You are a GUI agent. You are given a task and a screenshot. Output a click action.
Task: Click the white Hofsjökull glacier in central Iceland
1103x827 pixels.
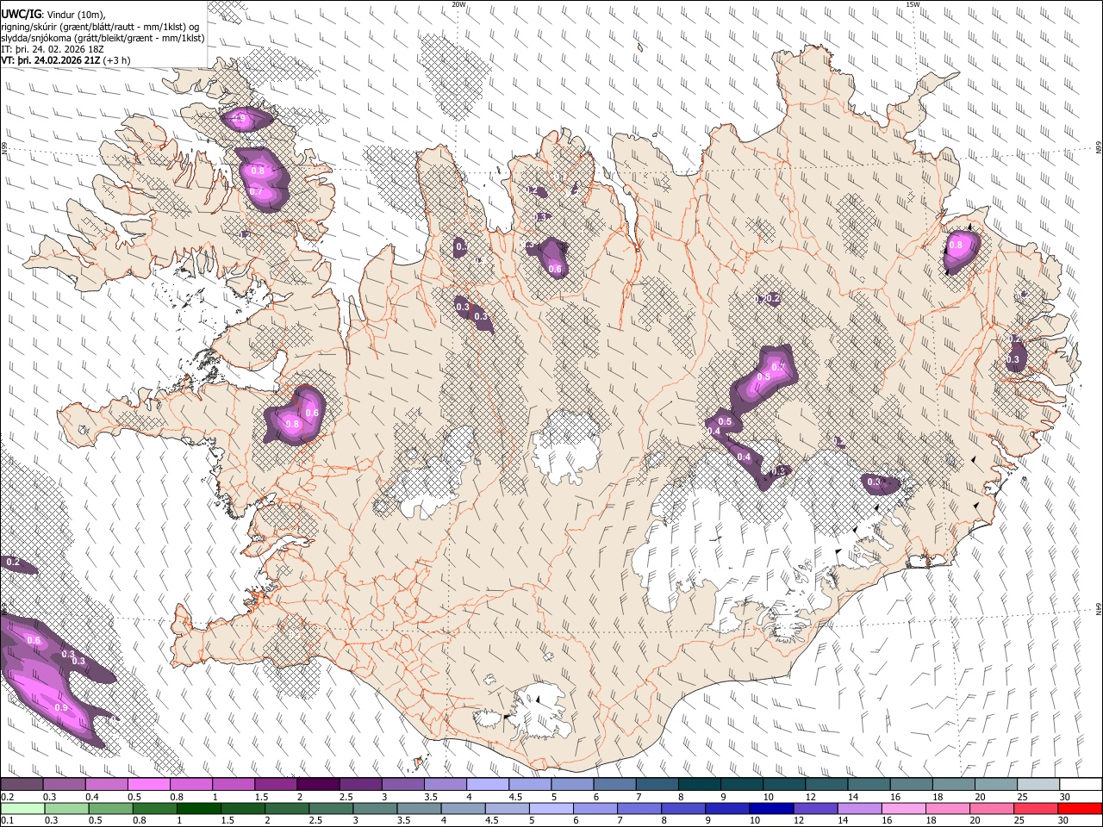pos(566,448)
